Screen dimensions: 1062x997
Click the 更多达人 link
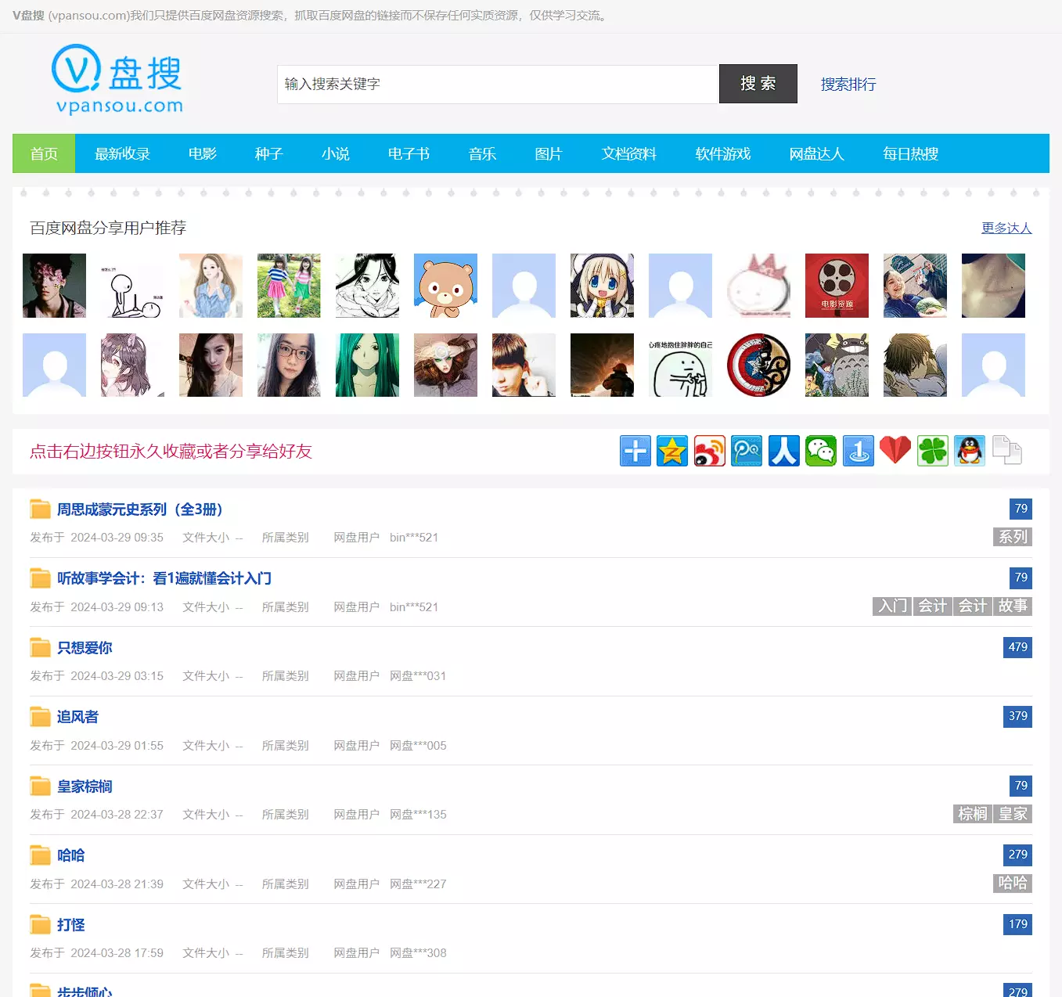pos(1006,228)
